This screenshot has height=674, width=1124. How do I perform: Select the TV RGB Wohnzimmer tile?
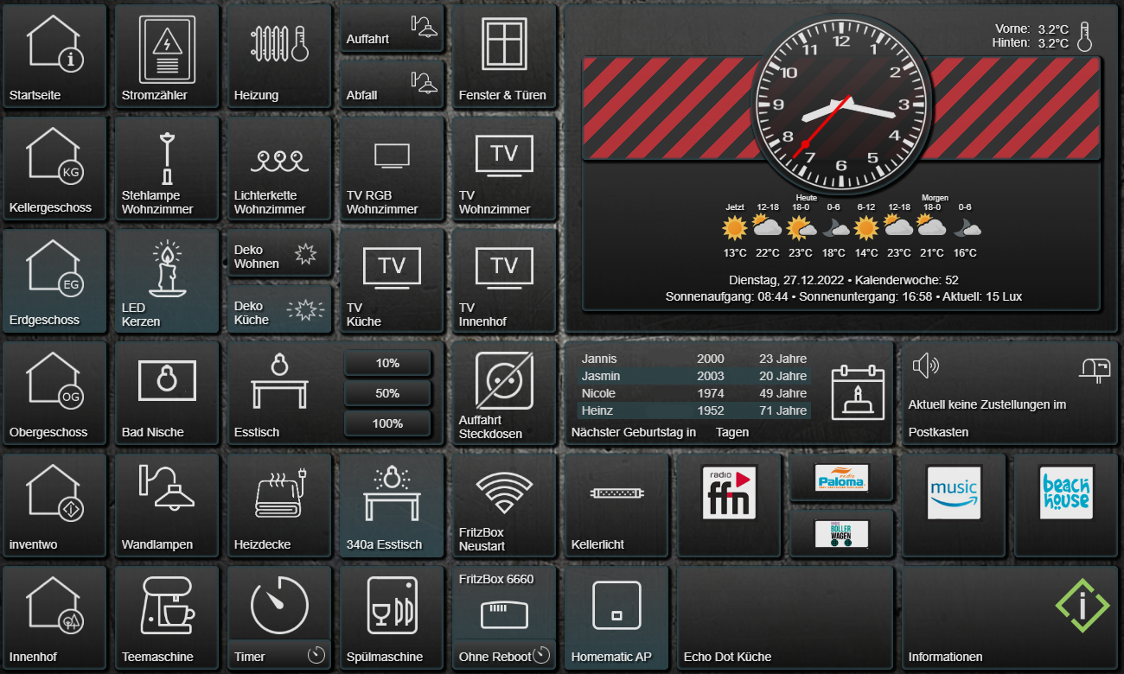point(392,168)
